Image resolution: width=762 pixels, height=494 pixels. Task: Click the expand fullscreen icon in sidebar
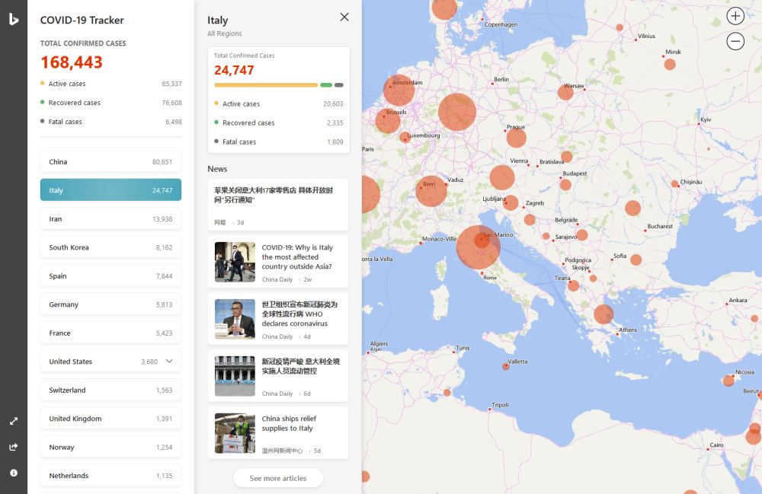point(14,421)
